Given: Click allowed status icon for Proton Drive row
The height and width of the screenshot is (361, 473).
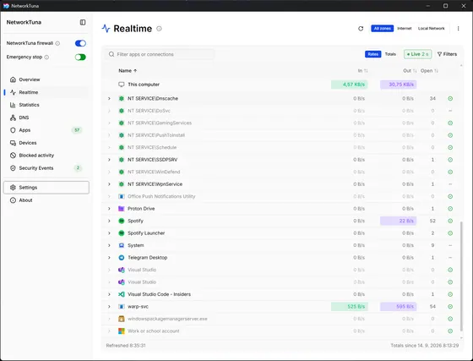Looking at the screenshot, I should (450, 209).
